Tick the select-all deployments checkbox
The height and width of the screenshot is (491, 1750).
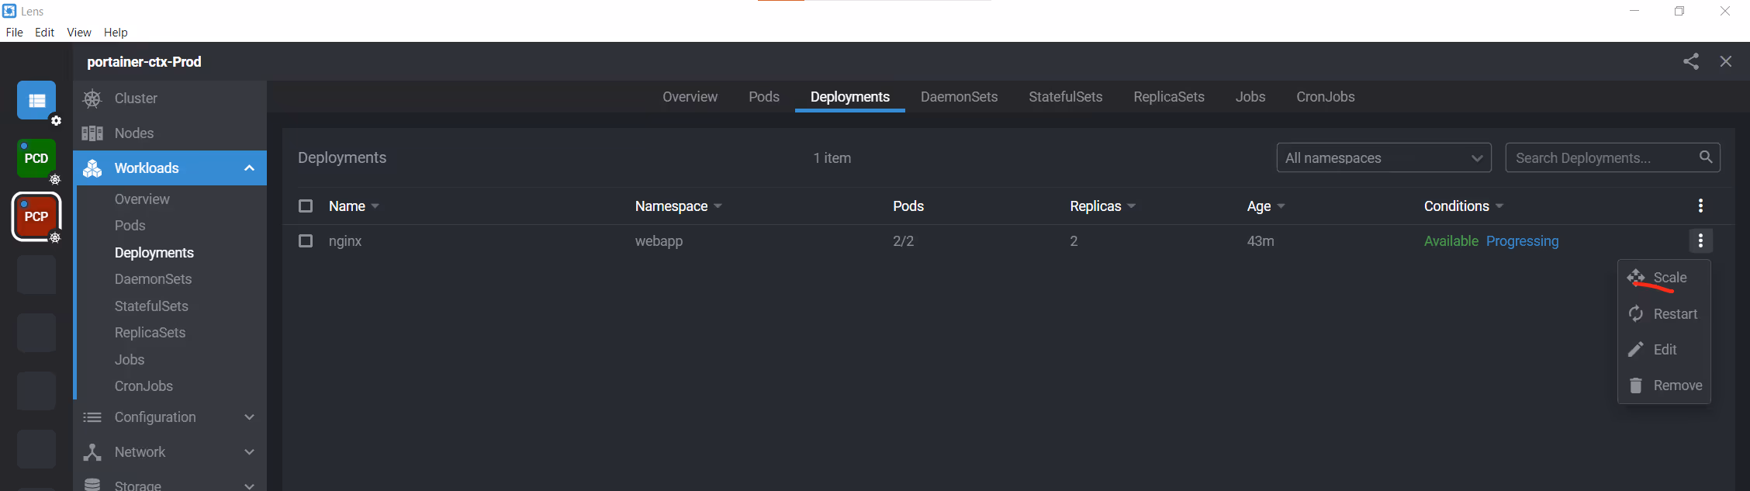[306, 206]
